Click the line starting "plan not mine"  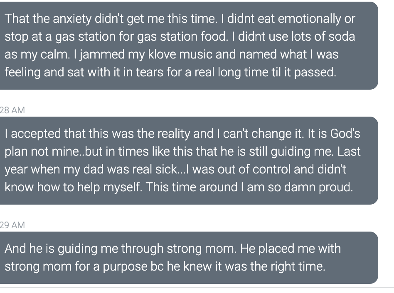(x=182, y=152)
